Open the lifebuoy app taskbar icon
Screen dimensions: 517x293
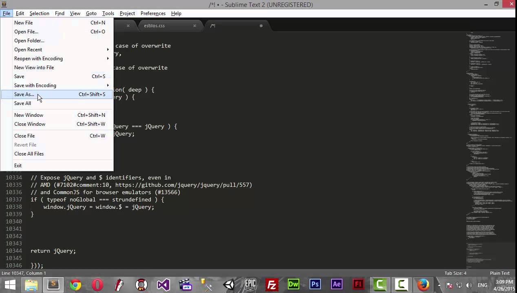coord(141,284)
